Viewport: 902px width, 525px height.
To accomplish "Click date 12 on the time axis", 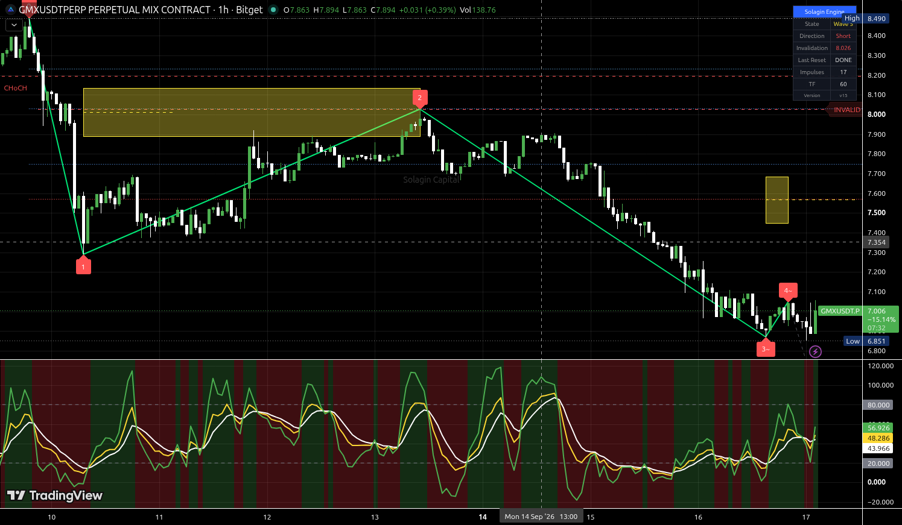I will tap(267, 517).
